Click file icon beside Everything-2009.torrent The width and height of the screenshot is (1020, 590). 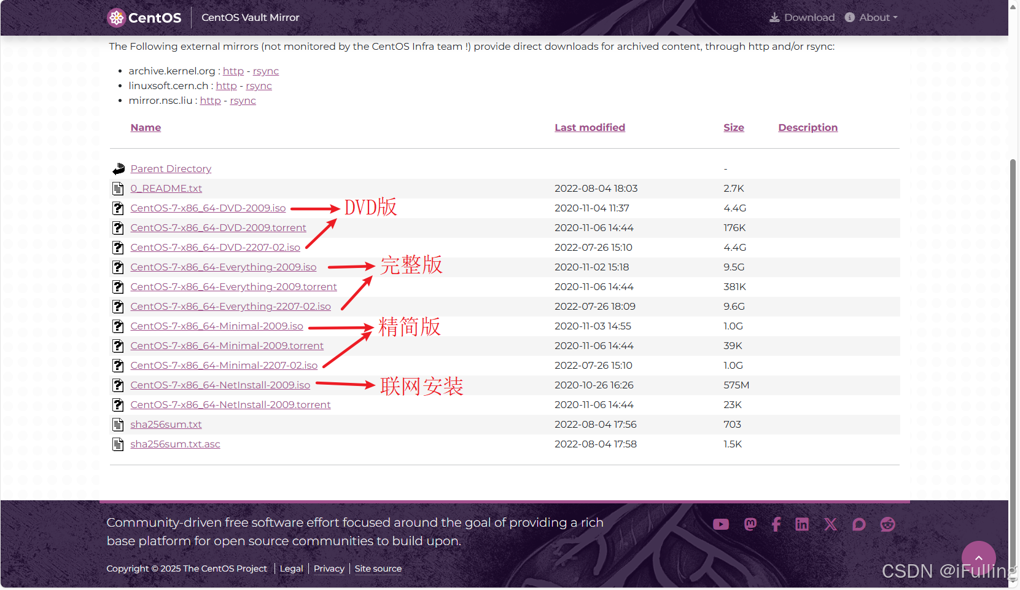119,287
